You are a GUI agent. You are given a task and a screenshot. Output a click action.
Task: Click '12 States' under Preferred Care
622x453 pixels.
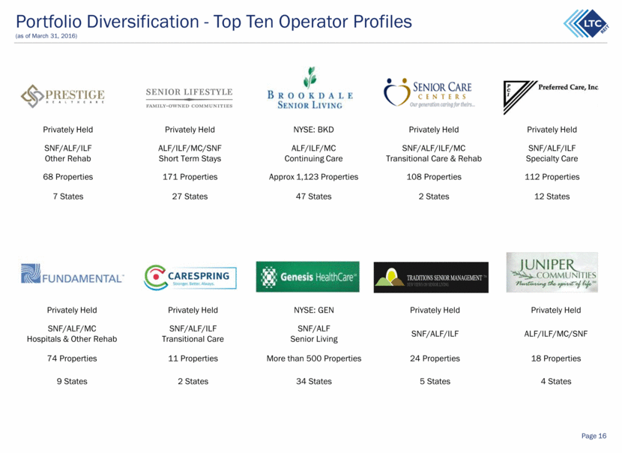tap(552, 196)
